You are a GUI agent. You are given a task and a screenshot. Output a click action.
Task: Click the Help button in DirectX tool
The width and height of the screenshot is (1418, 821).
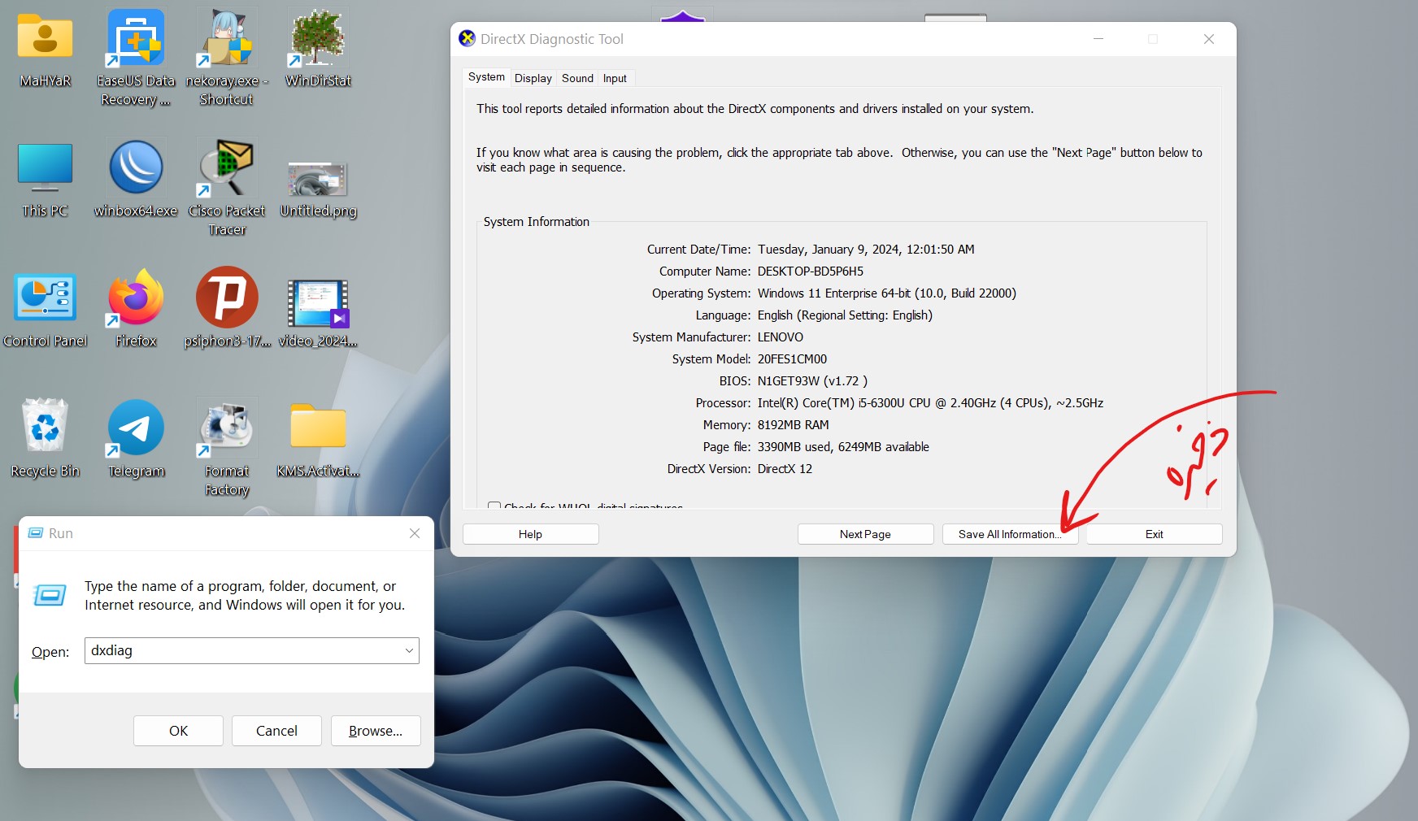point(530,534)
